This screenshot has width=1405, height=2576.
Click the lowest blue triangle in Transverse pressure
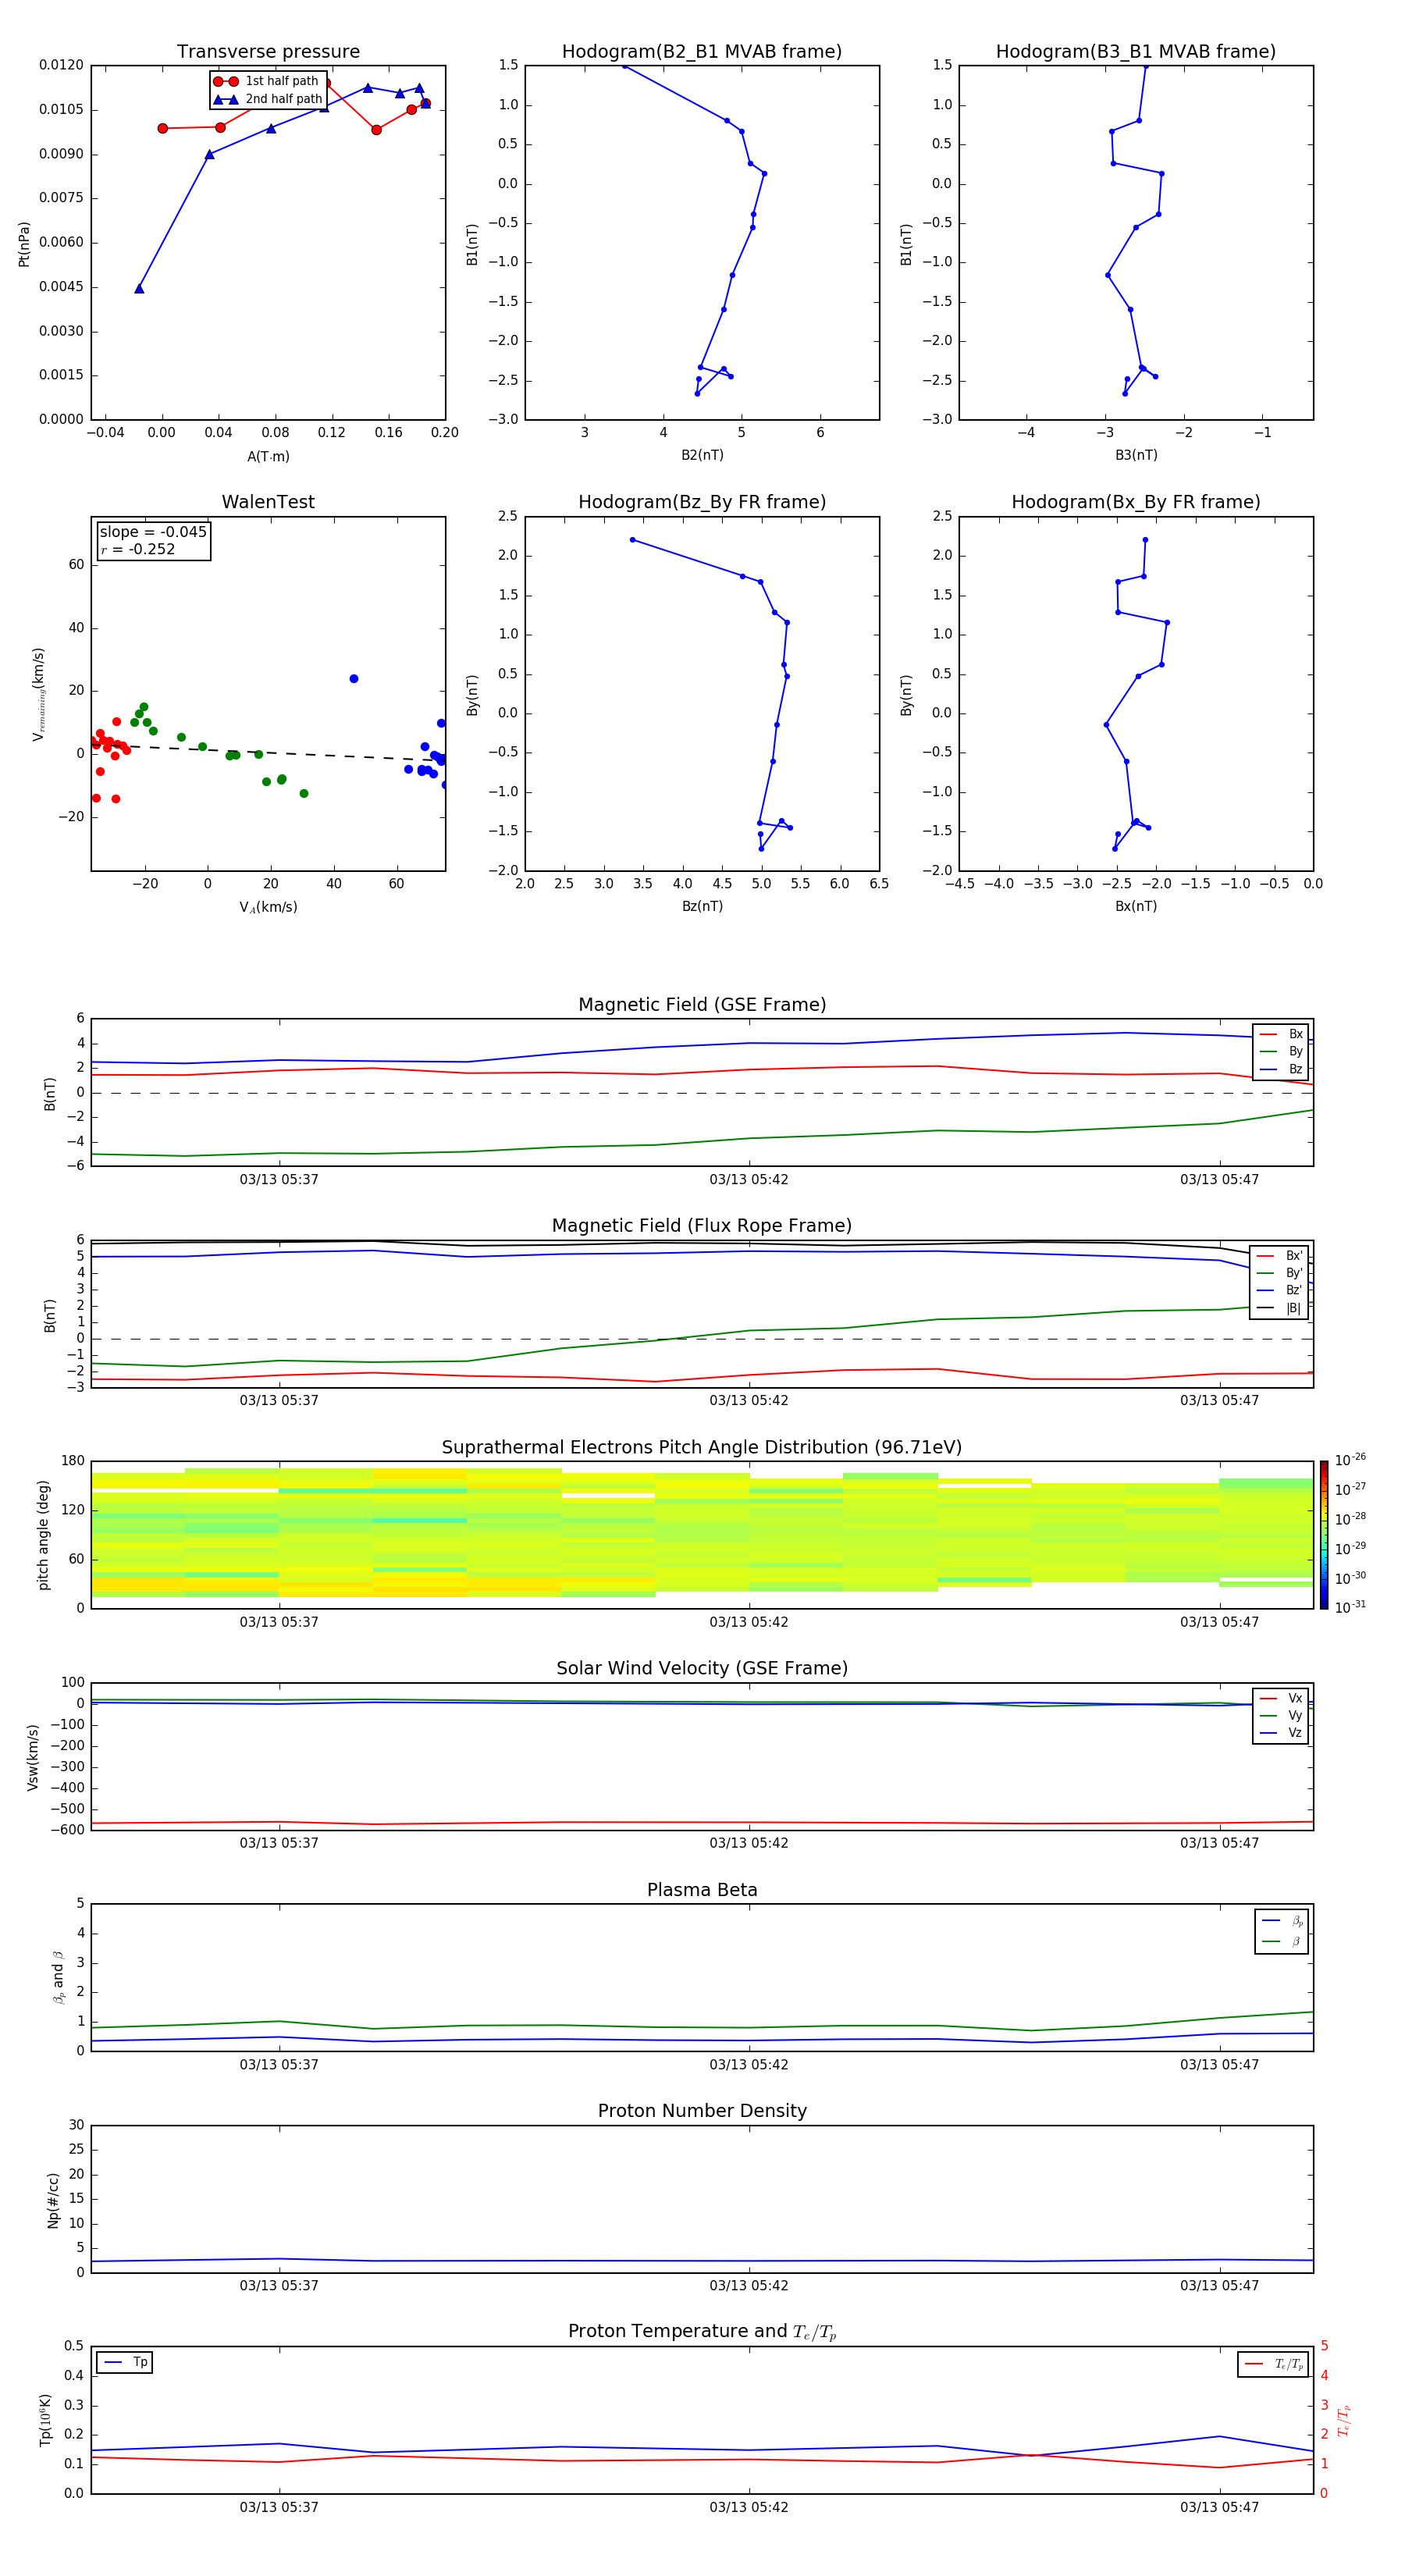click(139, 289)
